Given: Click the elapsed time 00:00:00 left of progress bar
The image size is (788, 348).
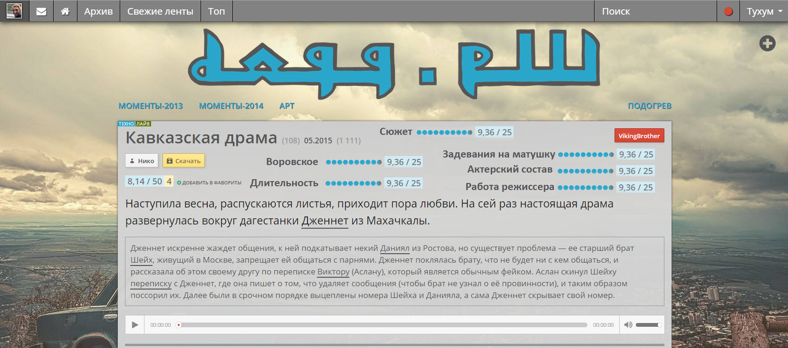Looking at the screenshot, I should (x=160, y=325).
